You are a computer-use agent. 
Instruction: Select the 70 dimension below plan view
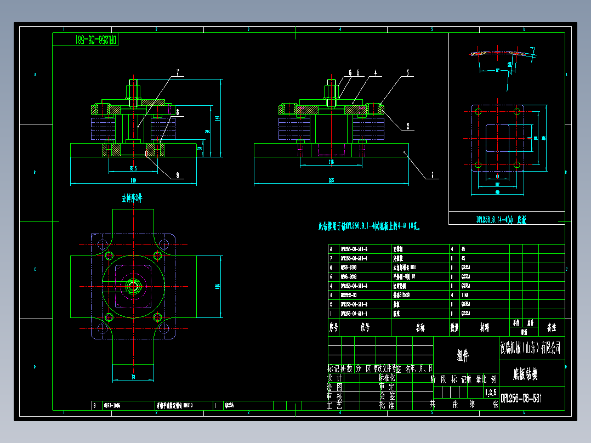[x=133, y=377]
